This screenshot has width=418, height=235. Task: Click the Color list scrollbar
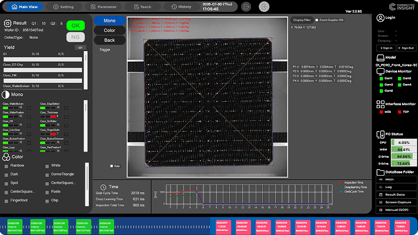pos(87,184)
